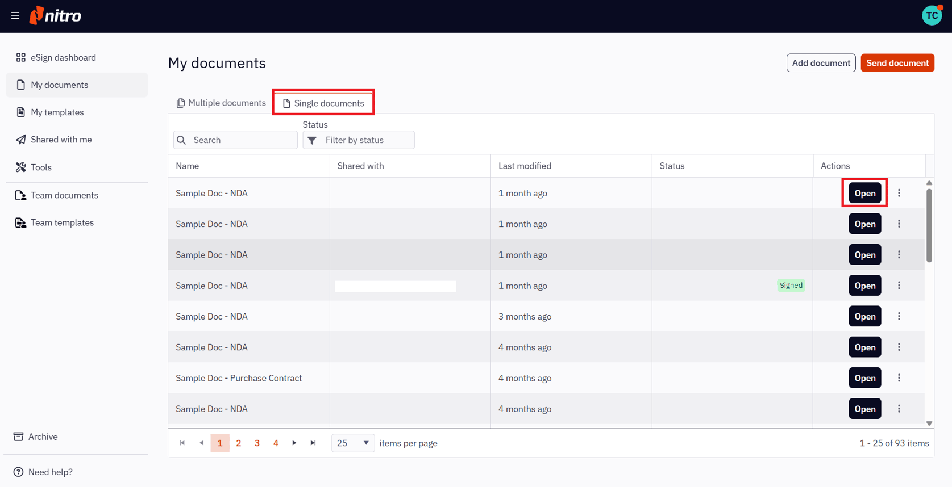The image size is (952, 487).
Task: Go to the eSign dashboard
Action: click(77, 57)
